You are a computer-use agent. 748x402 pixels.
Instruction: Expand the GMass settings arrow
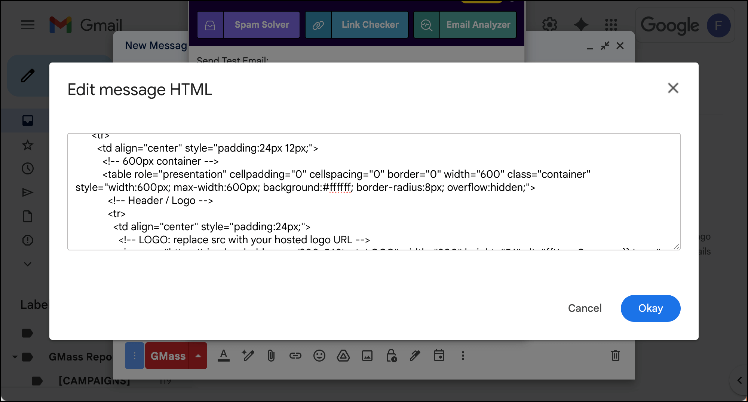tap(198, 356)
